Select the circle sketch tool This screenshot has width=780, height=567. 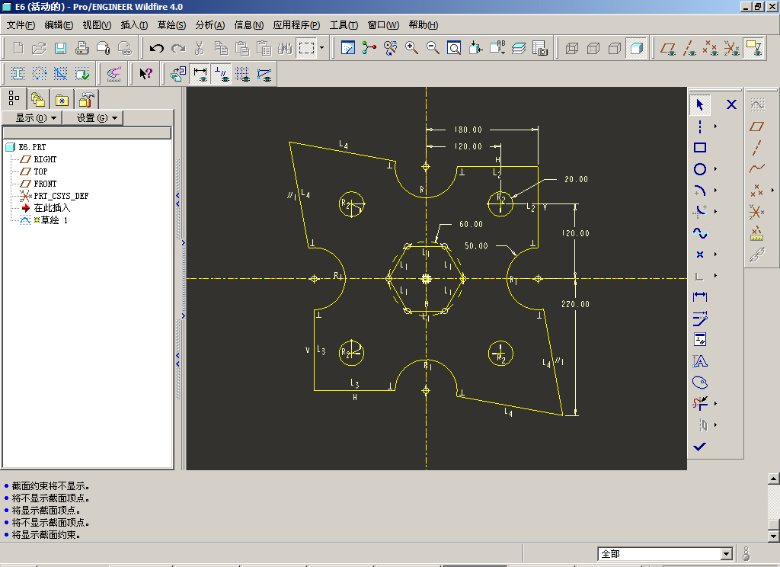(x=699, y=169)
